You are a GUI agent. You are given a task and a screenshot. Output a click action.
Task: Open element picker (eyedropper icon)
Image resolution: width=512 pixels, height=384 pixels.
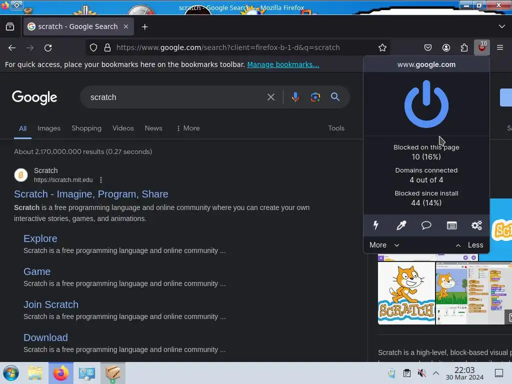click(x=401, y=225)
